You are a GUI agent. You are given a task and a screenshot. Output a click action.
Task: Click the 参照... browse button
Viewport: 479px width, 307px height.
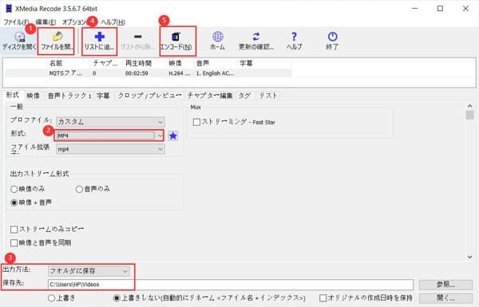445,285
